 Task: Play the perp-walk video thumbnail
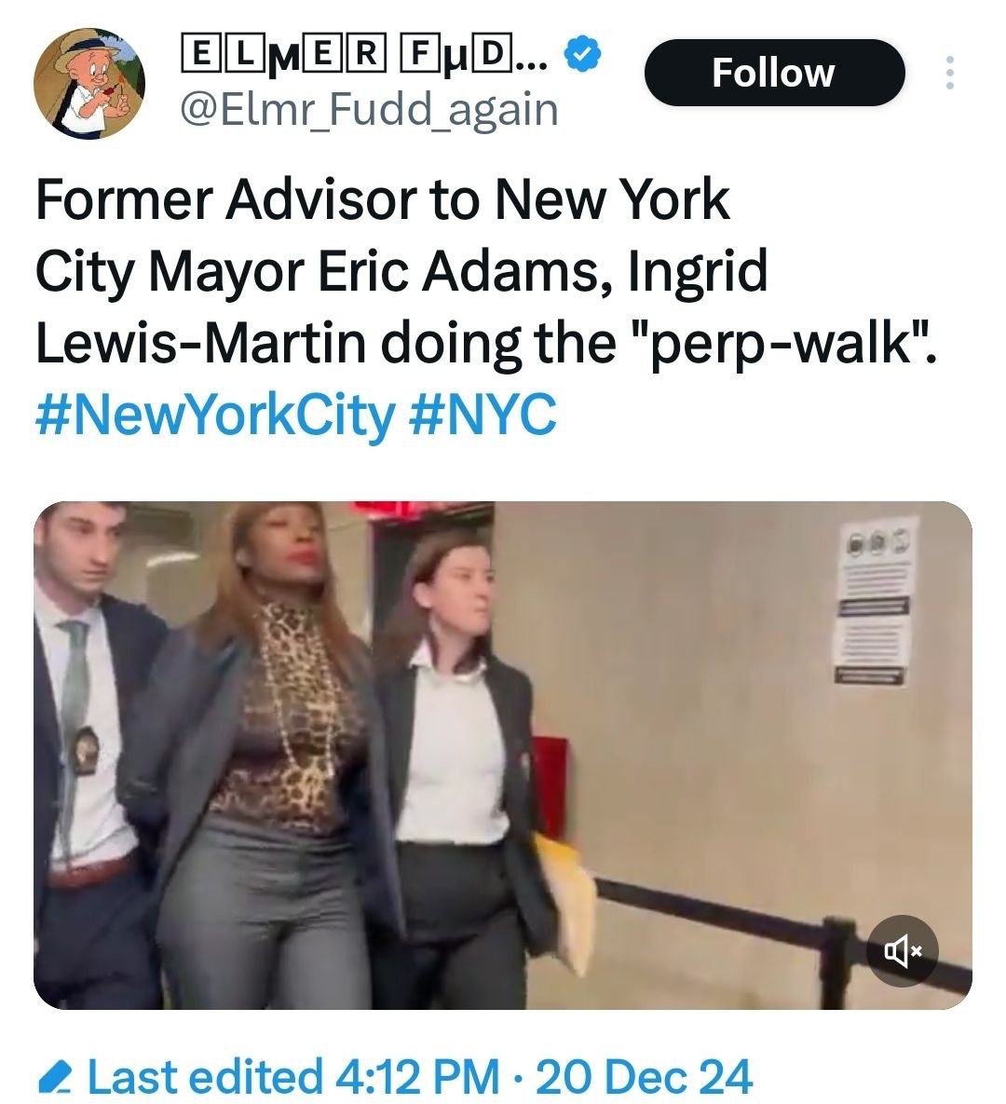coord(503,755)
